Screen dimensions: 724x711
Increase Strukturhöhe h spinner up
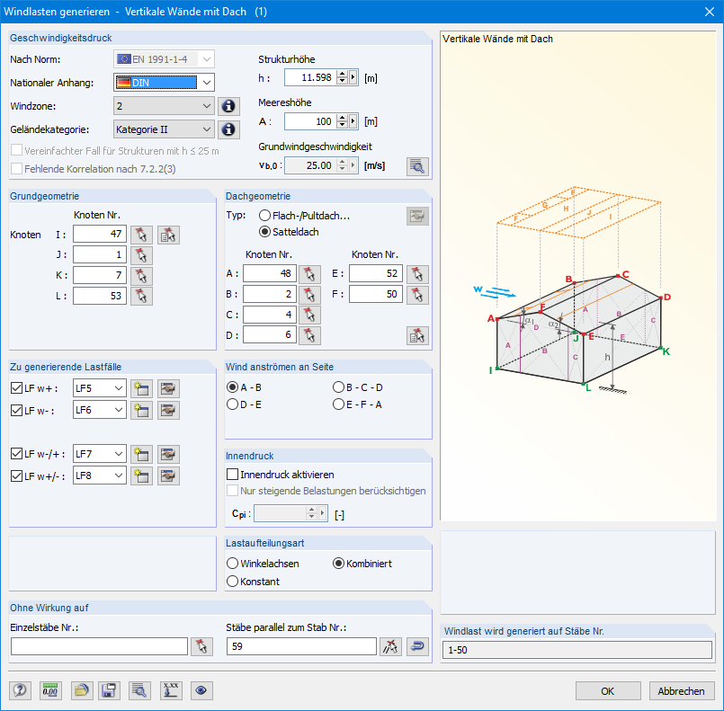pyautogui.click(x=342, y=74)
